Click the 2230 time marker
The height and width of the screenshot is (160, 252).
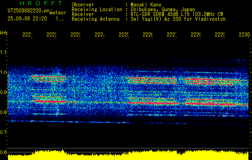[244, 35]
